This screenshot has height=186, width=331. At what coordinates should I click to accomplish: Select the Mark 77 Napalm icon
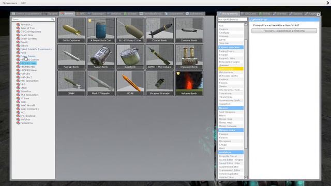tap(101, 83)
